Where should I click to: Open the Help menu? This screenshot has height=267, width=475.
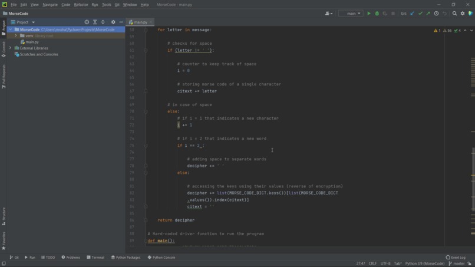click(x=144, y=5)
